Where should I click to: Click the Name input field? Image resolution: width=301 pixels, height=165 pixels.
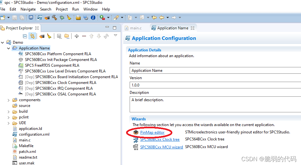pyautogui.click(x=215, y=71)
